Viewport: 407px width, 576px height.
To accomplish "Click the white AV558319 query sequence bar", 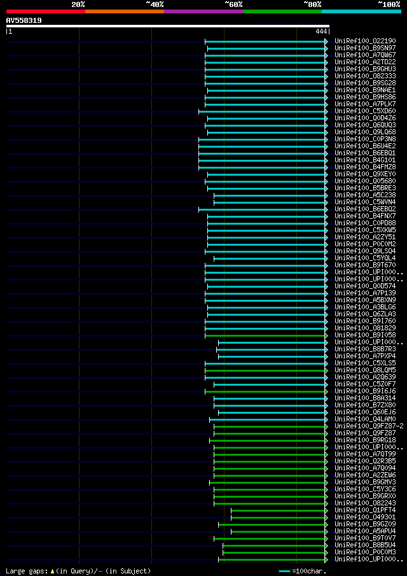I will pos(168,26).
